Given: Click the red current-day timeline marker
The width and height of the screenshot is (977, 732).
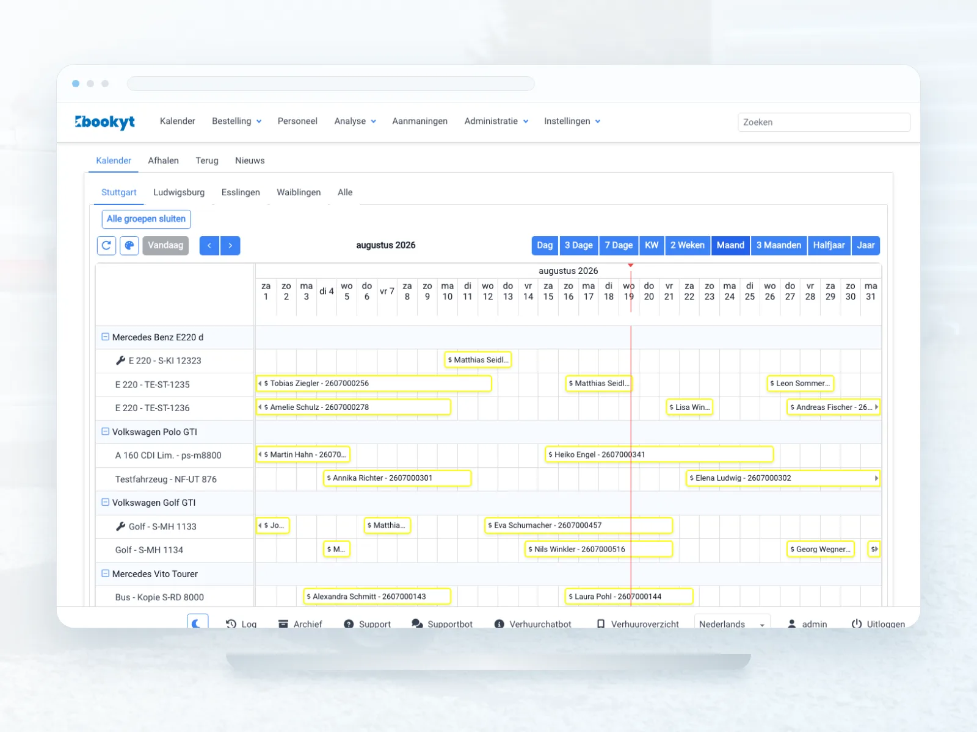Looking at the screenshot, I should [631, 265].
